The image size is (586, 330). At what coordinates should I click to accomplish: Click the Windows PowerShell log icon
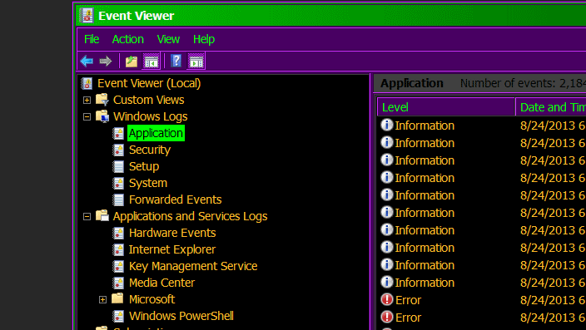118,316
